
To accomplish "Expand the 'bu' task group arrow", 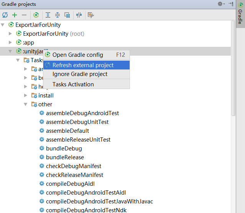I will pos(26,78).
